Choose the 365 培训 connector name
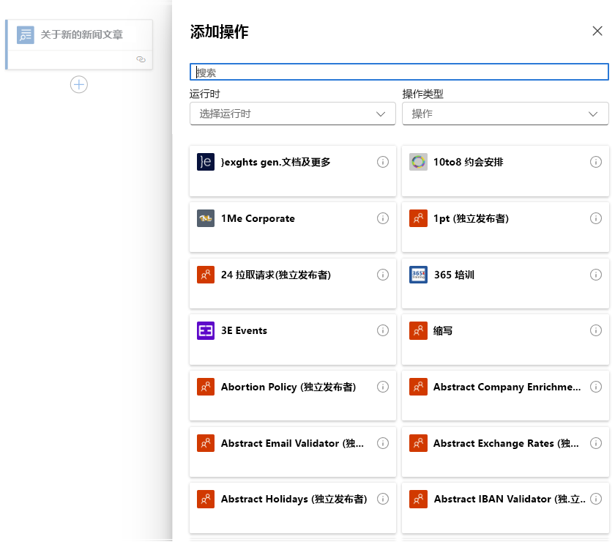The width and height of the screenshot is (615, 542). pyautogui.click(x=454, y=275)
